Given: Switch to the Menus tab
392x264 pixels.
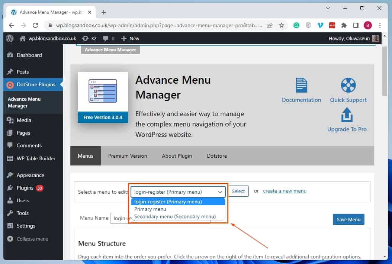Looking at the screenshot, I should [86, 156].
